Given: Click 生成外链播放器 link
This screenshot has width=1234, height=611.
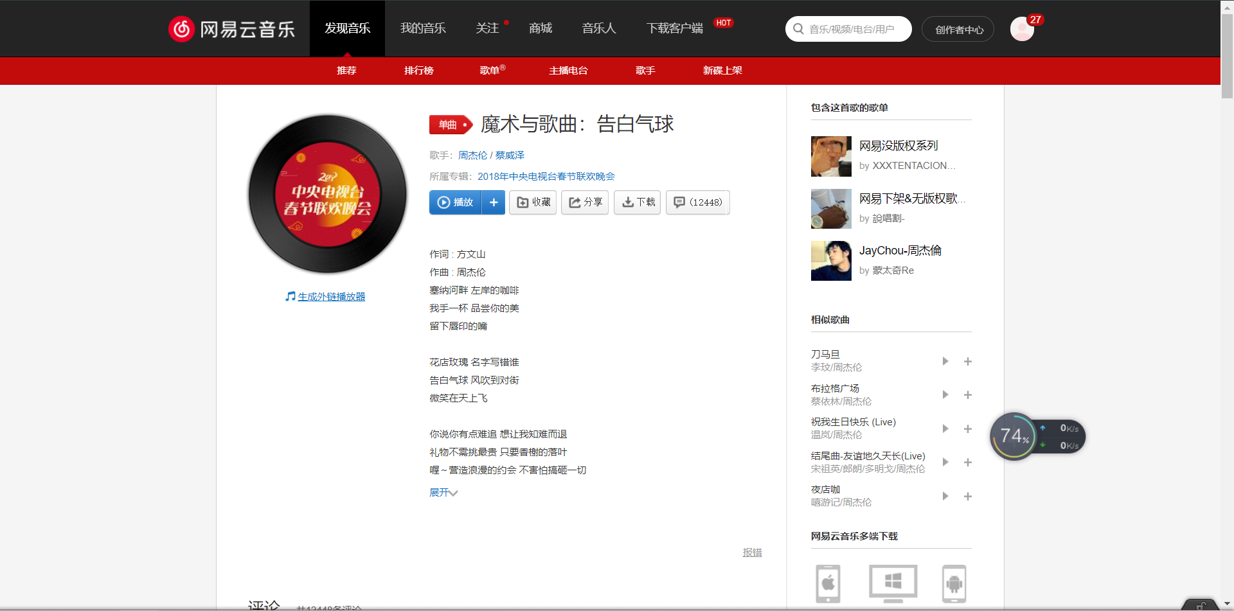Looking at the screenshot, I should [x=332, y=297].
